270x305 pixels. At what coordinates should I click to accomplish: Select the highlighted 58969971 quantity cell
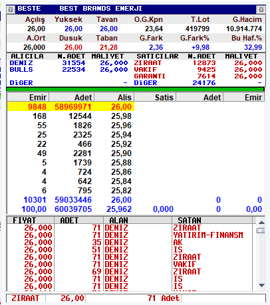(73, 107)
